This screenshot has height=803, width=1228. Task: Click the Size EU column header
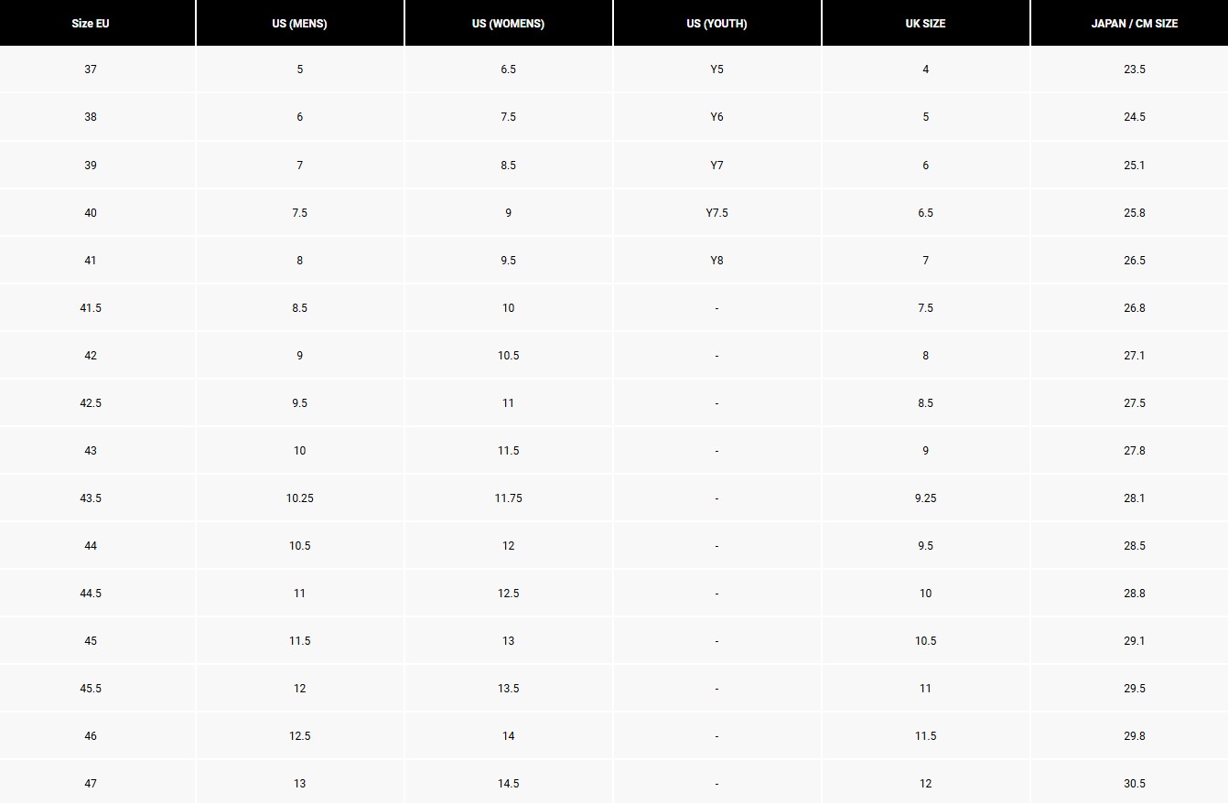click(x=91, y=24)
